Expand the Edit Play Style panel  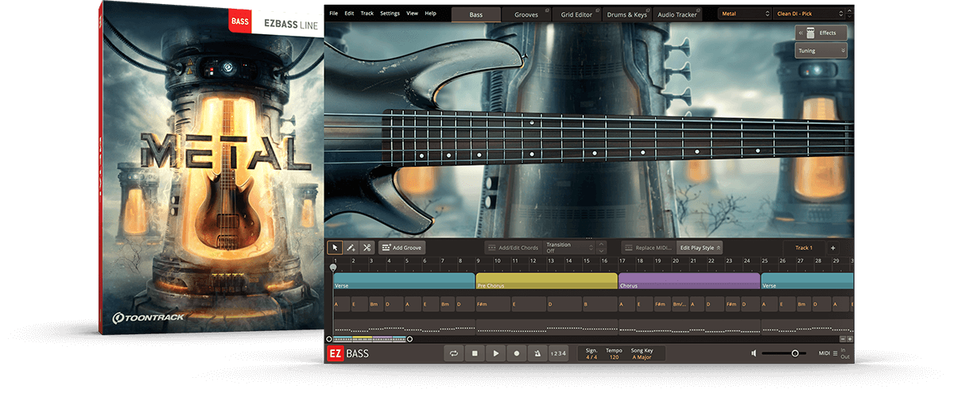(700, 248)
